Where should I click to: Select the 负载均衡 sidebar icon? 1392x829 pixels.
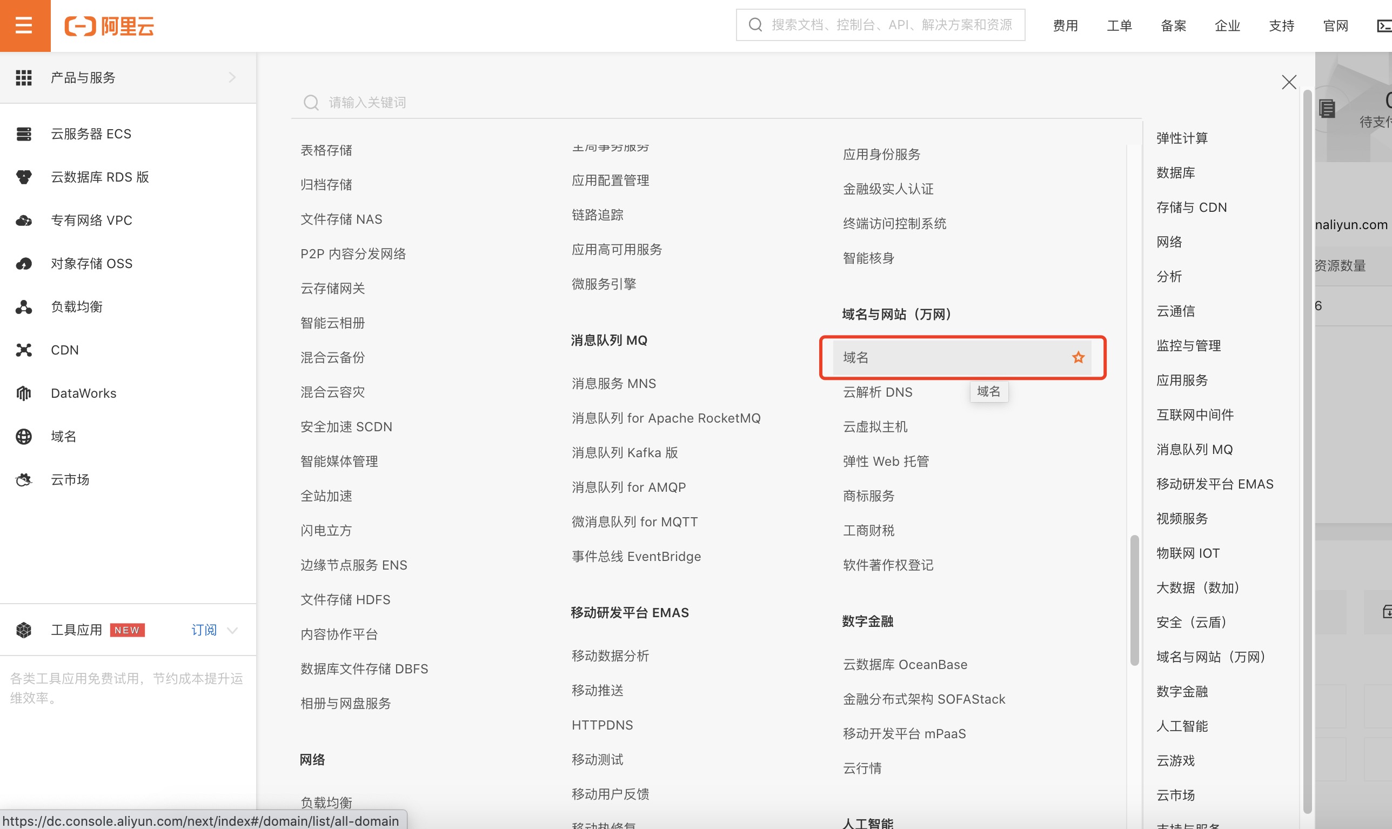click(x=24, y=306)
